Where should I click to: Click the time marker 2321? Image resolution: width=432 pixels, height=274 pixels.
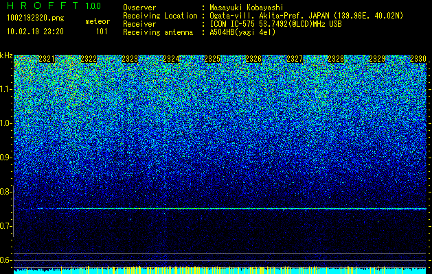pyautogui.click(x=47, y=59)
